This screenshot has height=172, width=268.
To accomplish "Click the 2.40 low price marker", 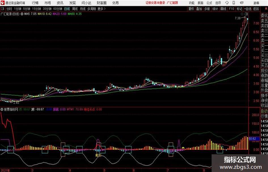I will [16, 103].
